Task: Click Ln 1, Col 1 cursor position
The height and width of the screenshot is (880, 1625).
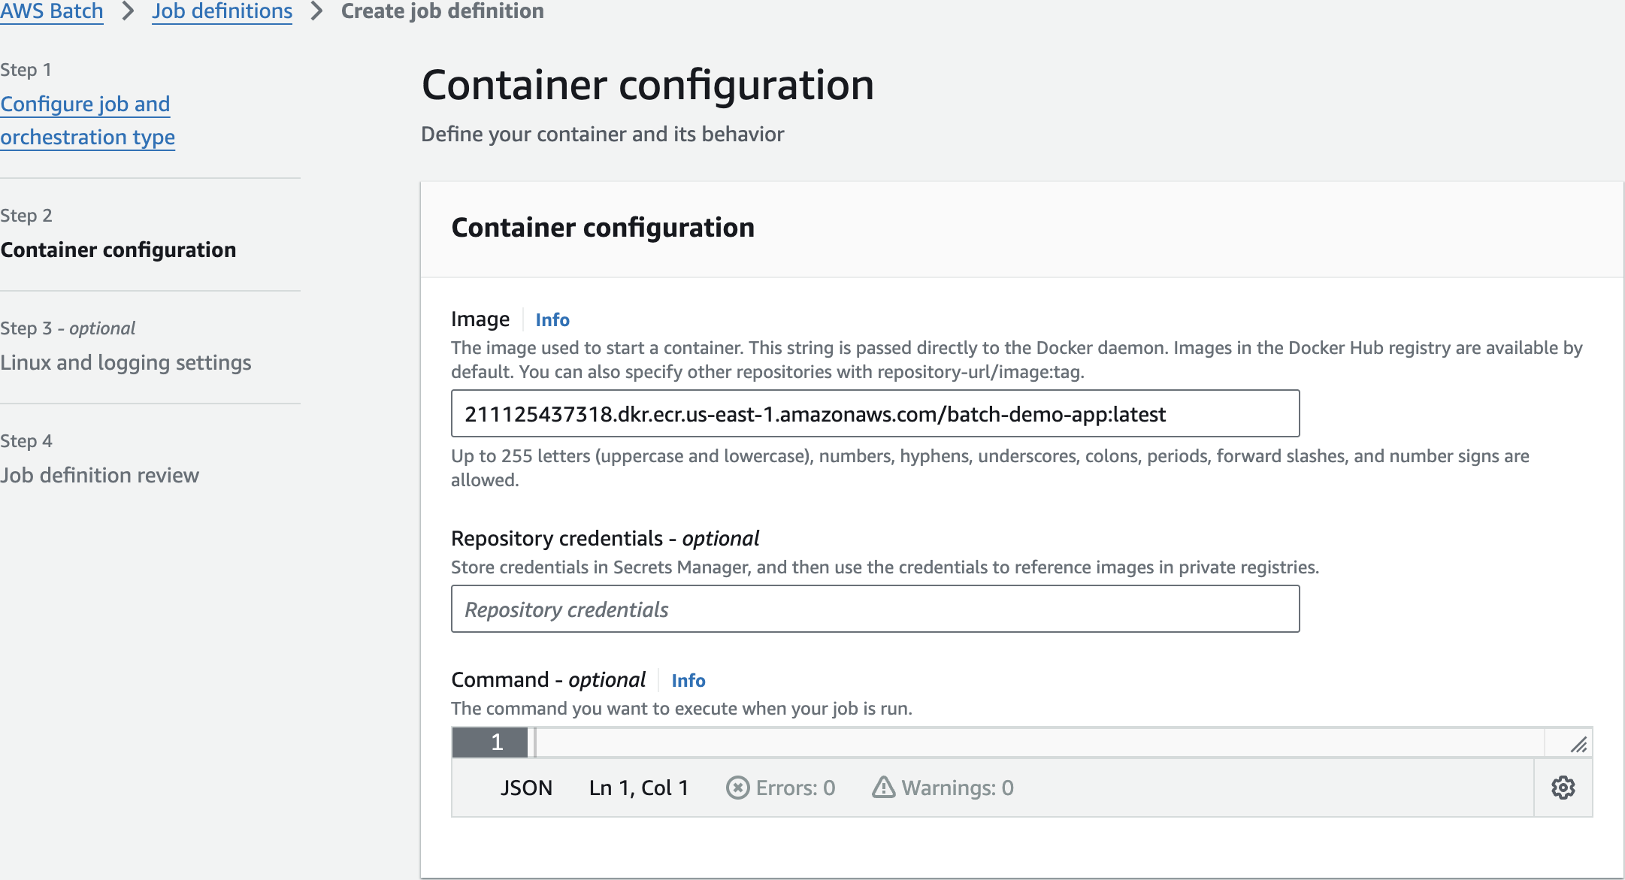Action: click(639, 788)
